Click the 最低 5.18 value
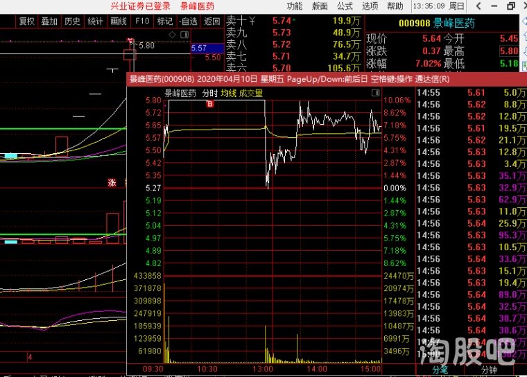This screenshot has height=377, width=527. coord(509,64)
